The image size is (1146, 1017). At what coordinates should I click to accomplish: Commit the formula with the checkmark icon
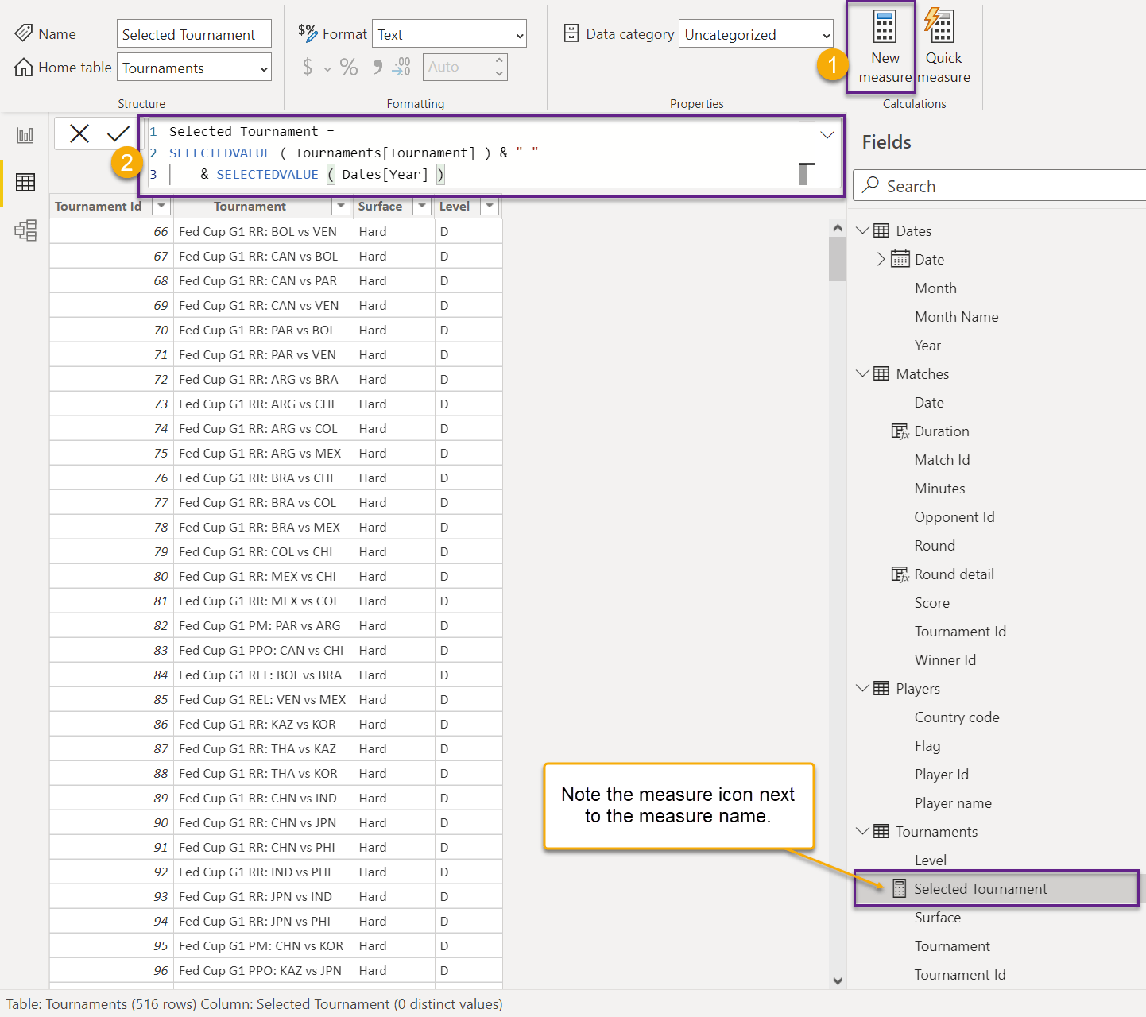pyautogui.click(x=118, y=133)
